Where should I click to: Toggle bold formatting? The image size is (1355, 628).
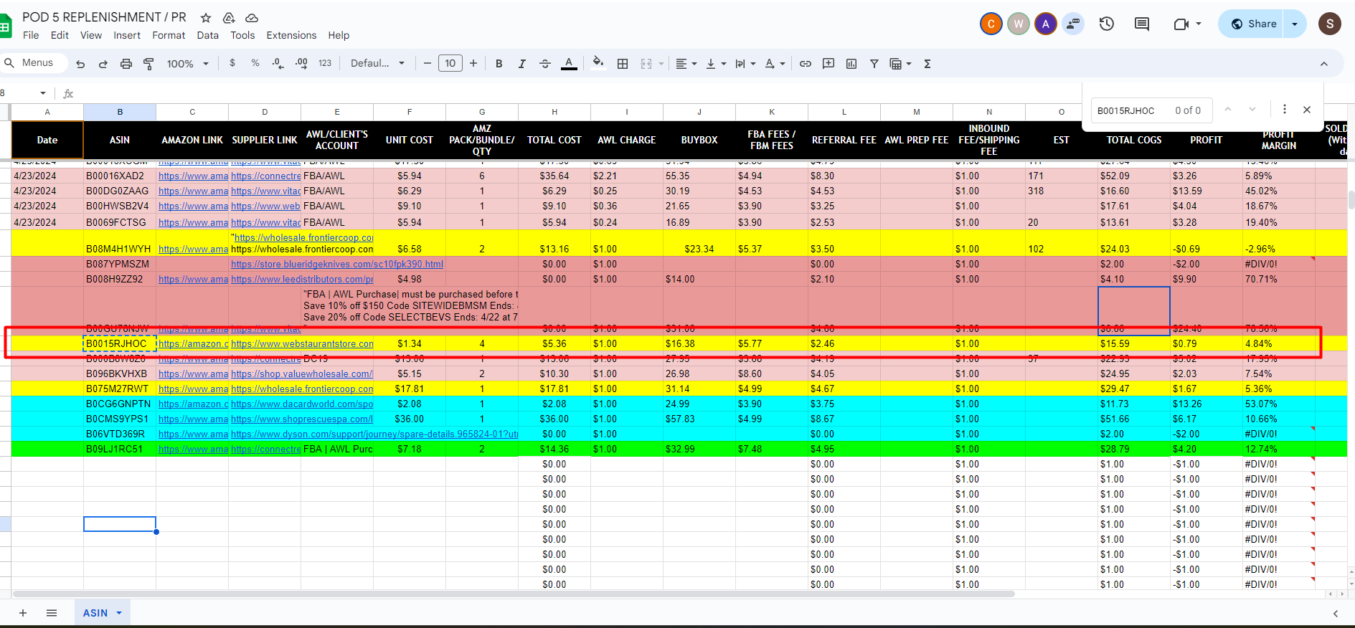tap(499, 64)
